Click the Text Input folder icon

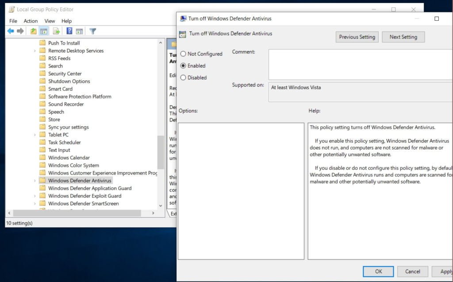pyautogui.click(x=42, y=150)
